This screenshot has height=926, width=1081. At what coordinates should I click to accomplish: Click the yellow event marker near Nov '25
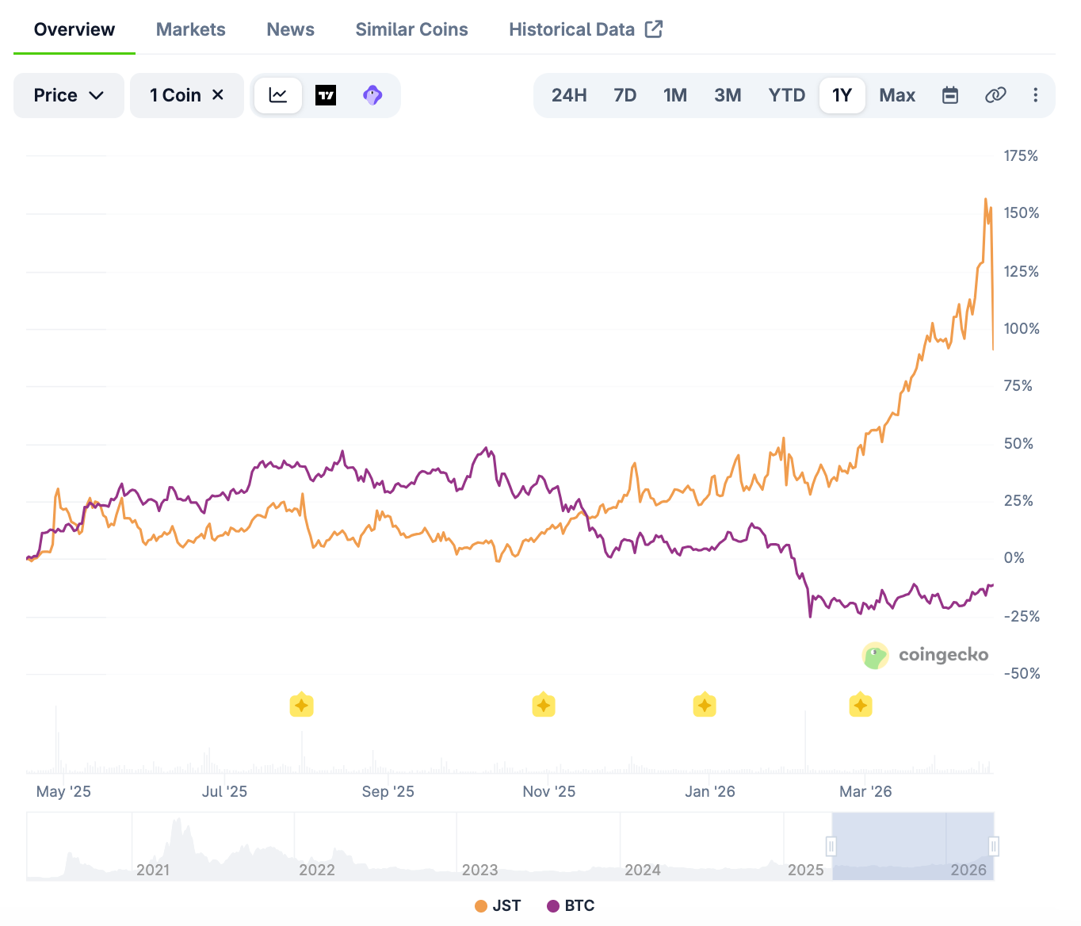pos(543,705)
